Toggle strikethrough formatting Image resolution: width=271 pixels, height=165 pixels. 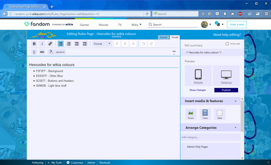point(42,52)
